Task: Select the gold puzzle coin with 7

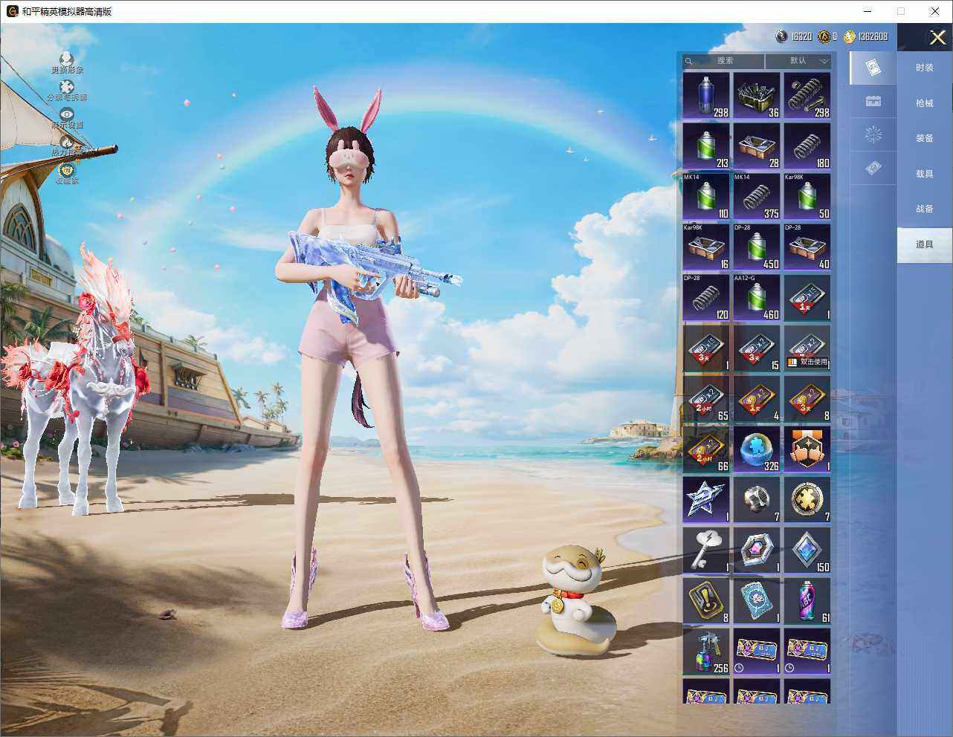Action: [x=807, y=500]
